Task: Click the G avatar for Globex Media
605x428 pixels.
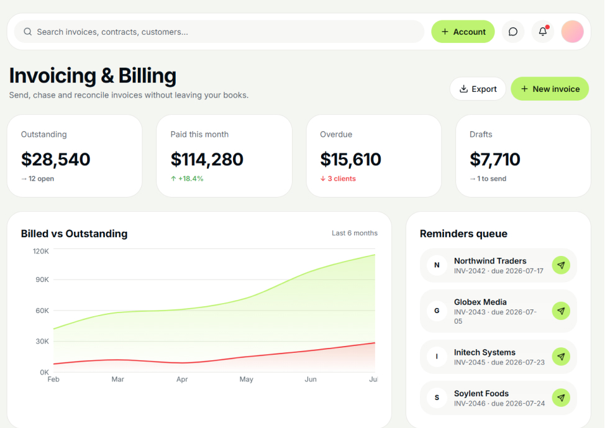Action: click(x=437, y=311)
